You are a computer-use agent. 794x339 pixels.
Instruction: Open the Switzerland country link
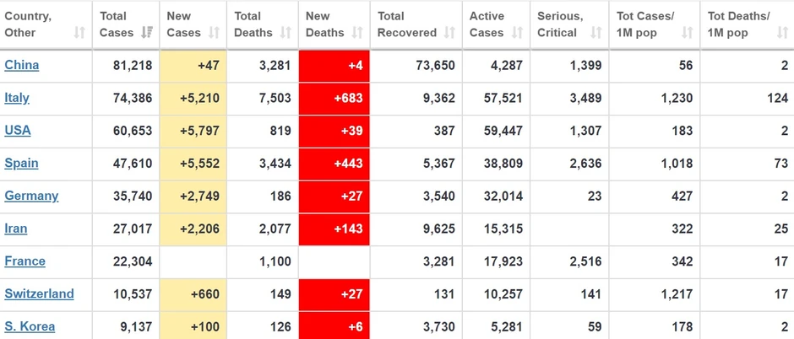point(39,294)
